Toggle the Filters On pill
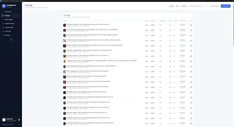Viewport: 234px width, 127px height. tap(171, 6)
